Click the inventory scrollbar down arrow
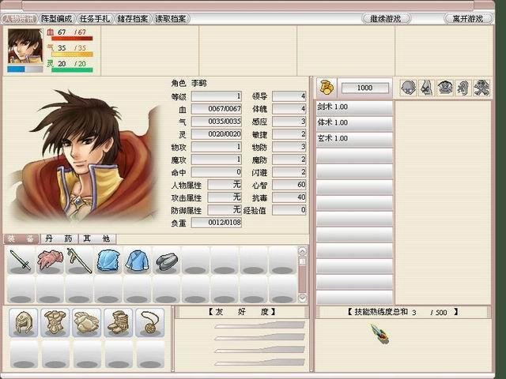 [302, 297]
